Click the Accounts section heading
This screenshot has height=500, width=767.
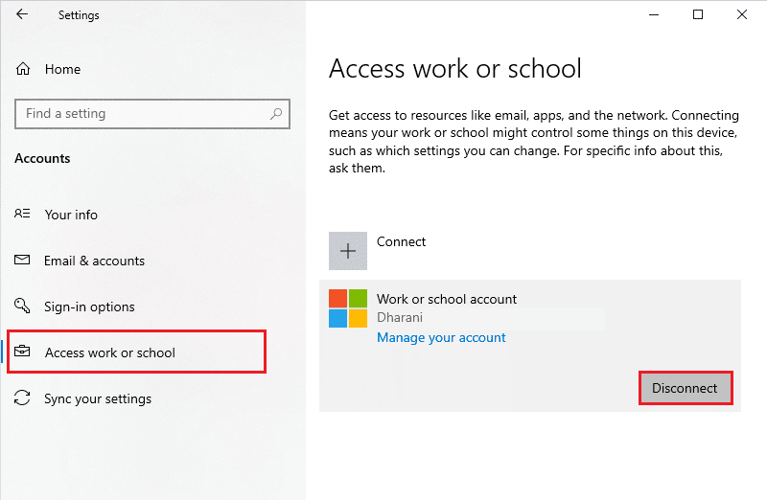pyautogui.click(x=42, y=158)
